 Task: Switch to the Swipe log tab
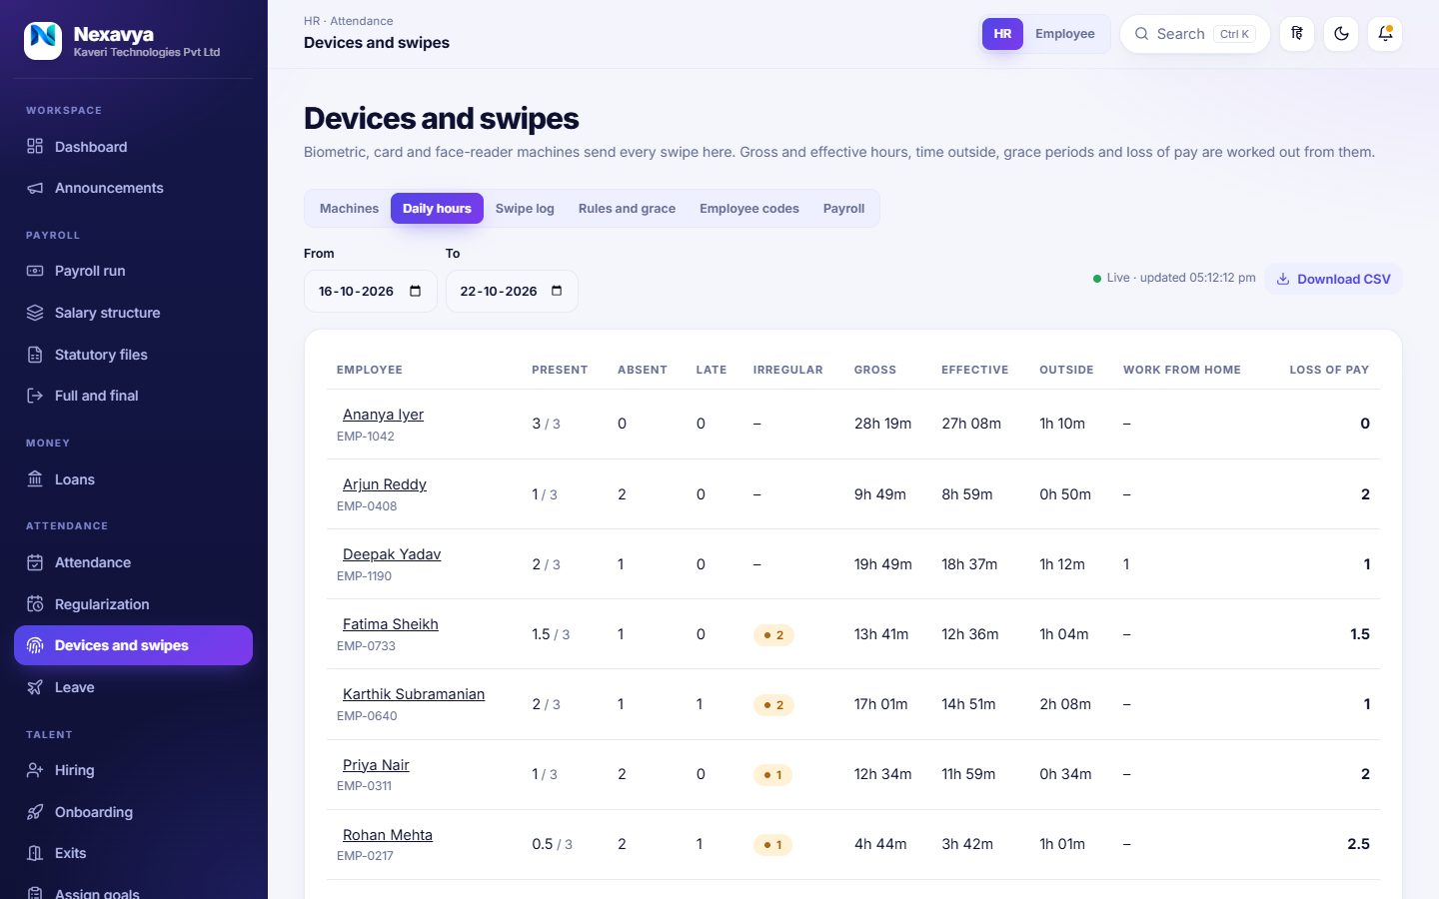pos(525,209)
